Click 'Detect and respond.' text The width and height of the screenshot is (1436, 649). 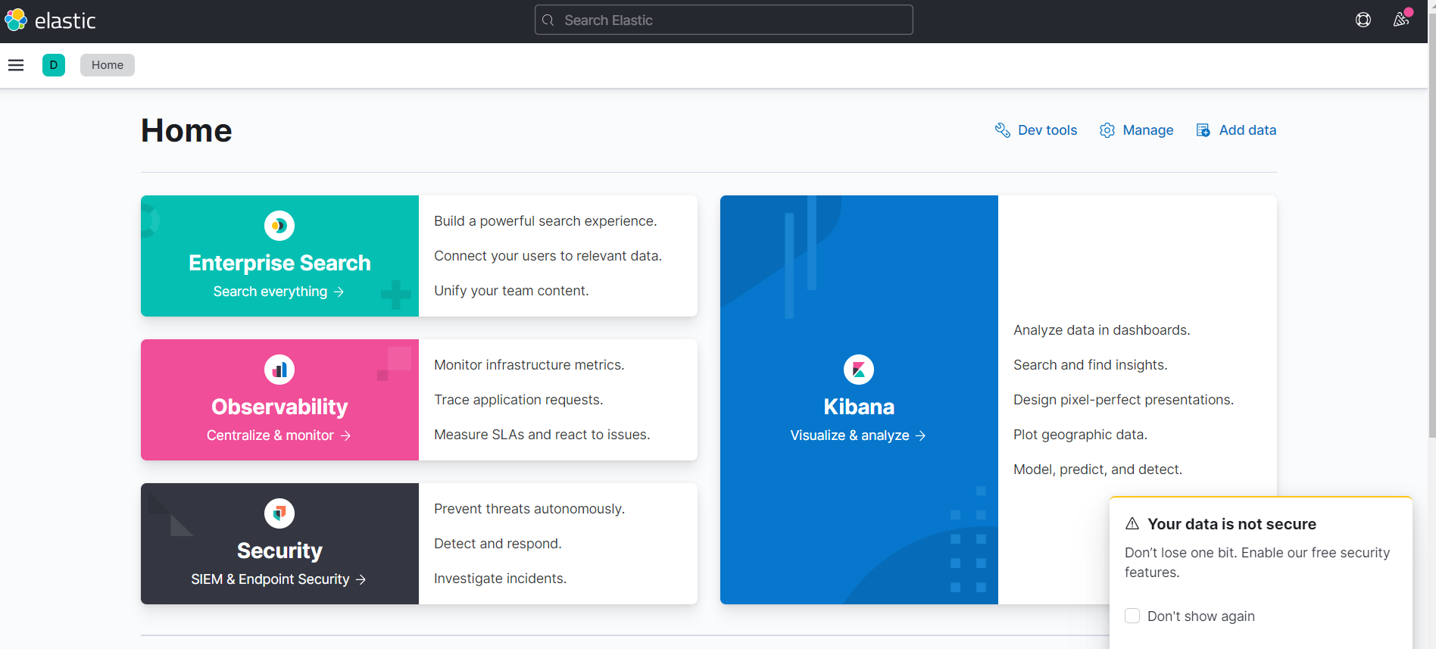(498, 544)
